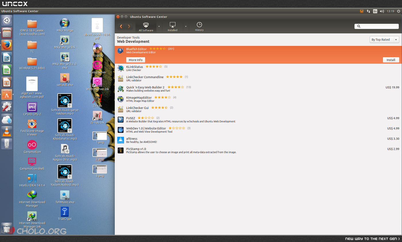Expand the dropdown arrow beside Installed
Viewport: 402px width, 242px height.
[186, 26]
